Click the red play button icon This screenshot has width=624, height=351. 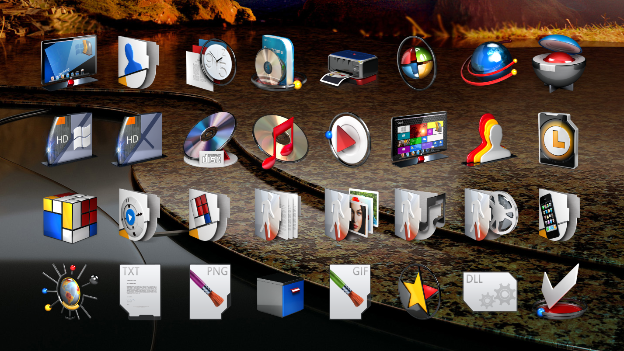tap(349, 139)
